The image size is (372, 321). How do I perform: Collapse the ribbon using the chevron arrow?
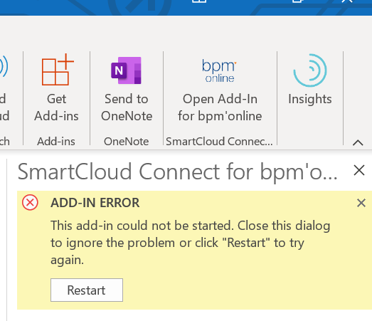[358, 142]
